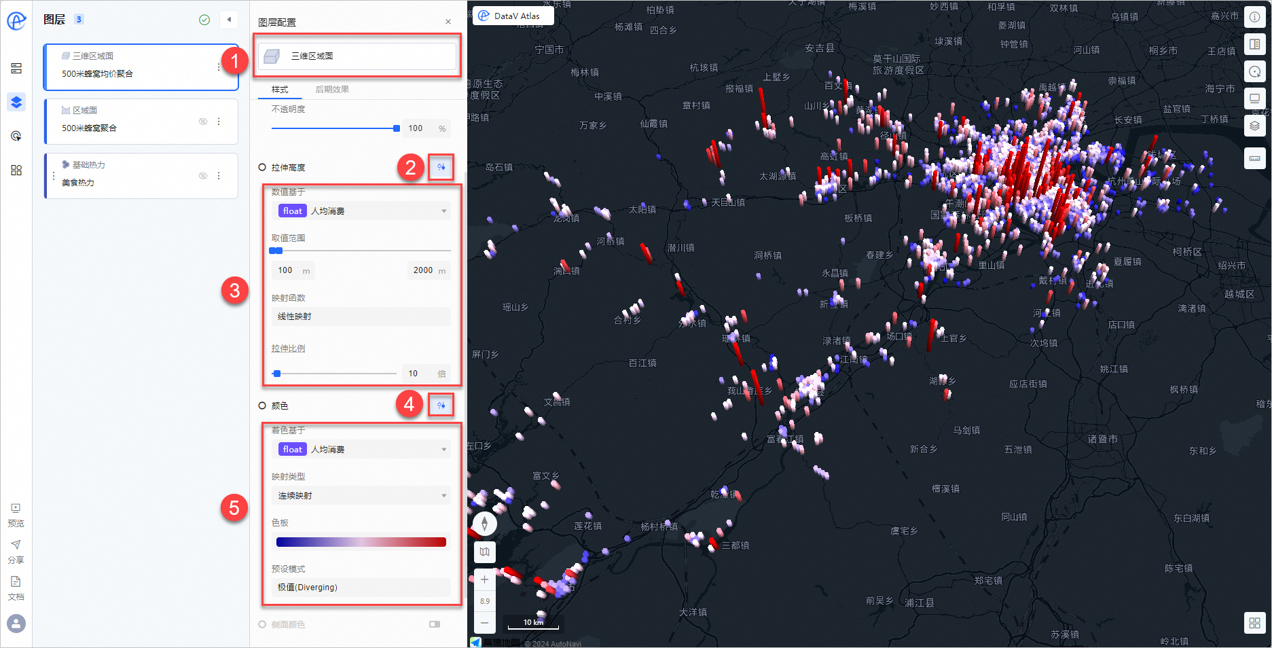1272x648 pixels.
Task: Click the 不透明度 slider handle
Action: point(397,128)
